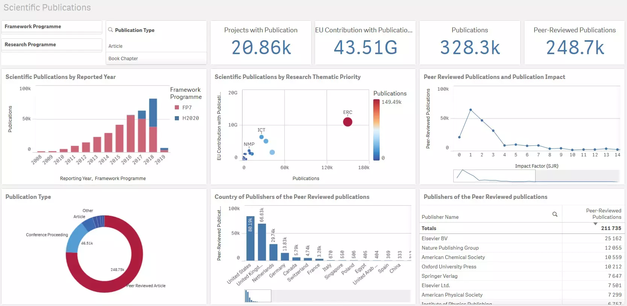Click the Impact Factor chart mini-scroll range
Screen dimensions: 627x306
[x=494, y=176]
